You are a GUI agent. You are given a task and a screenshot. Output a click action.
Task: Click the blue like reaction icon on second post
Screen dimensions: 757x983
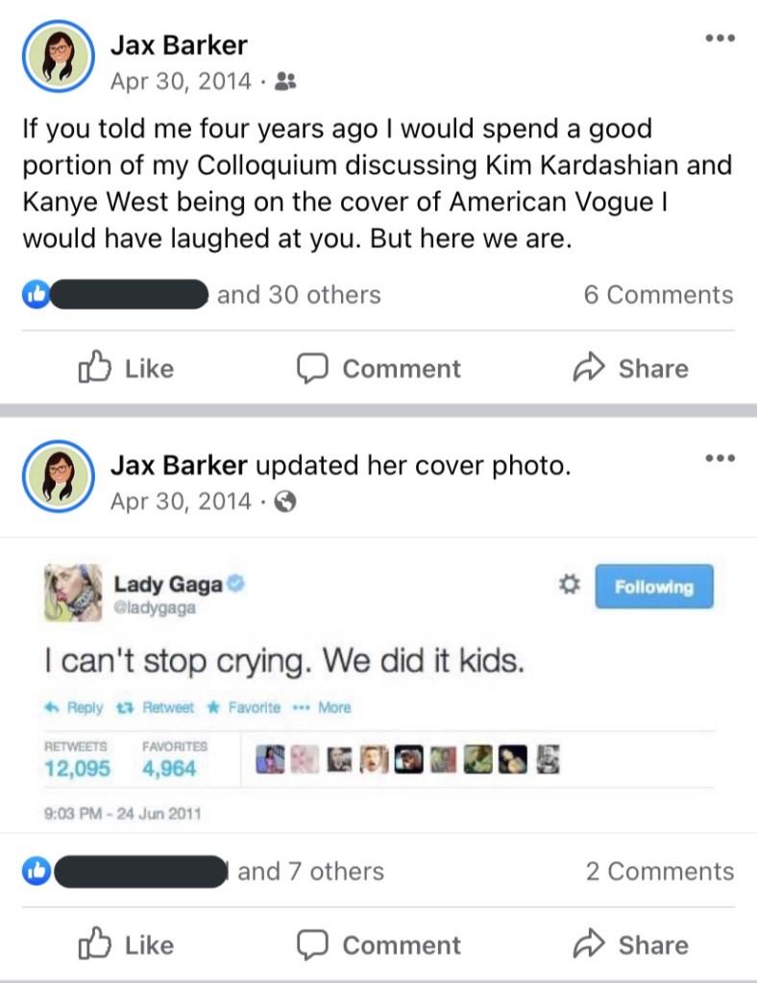coord(36,872)
